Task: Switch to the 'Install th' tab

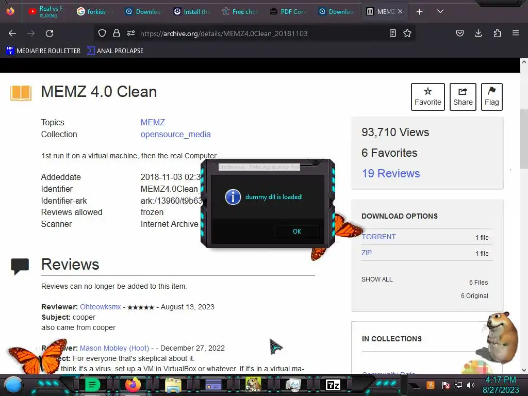Action: [192, 12]
